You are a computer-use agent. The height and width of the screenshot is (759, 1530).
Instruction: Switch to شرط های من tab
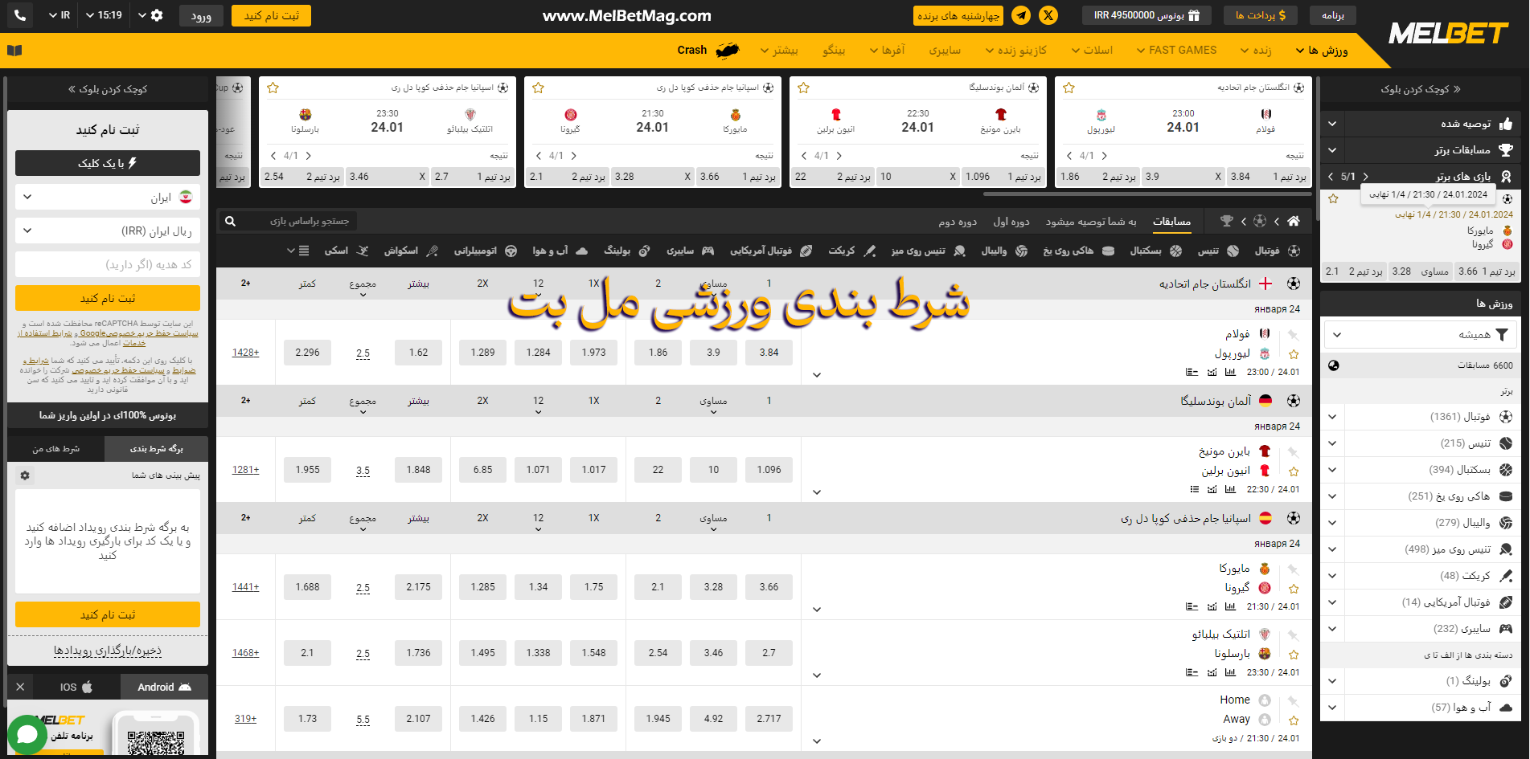(x=55, y=449)
